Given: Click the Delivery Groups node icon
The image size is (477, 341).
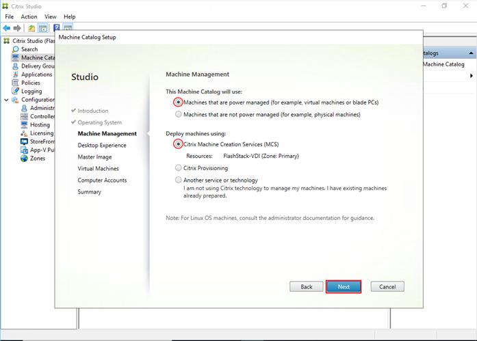Looking at the screenshot, I should [x=15, y=66].
